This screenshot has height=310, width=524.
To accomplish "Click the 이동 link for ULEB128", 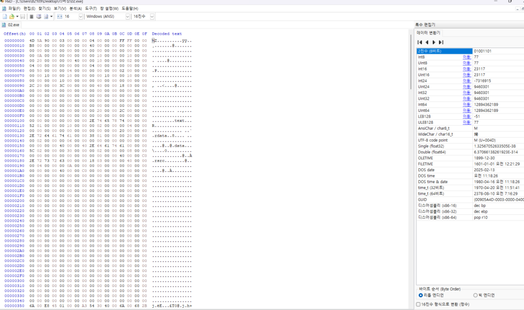I will (x=466, y=123).
